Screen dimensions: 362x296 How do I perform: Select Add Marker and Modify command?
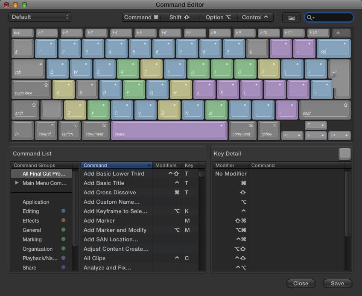(140, 230)
